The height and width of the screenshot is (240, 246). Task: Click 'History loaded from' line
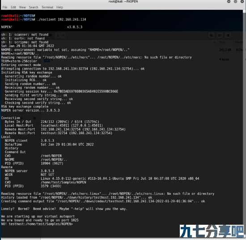click(77, 197)
